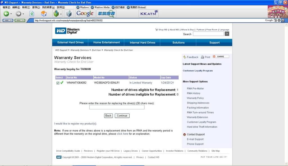Screen dimensions: 288x166
Task: Submit the site search arrow button
Action: (x=227, y=34)
